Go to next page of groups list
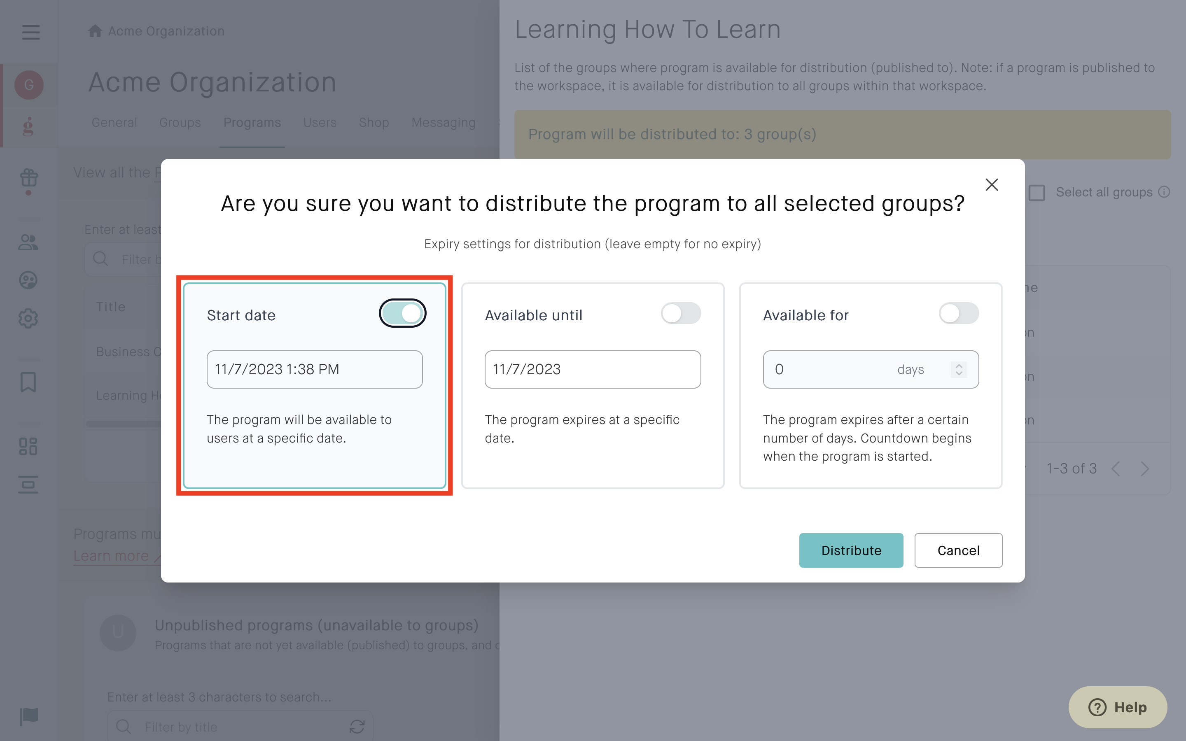Screen dimensions: 1186x741 coord(1145,468)
